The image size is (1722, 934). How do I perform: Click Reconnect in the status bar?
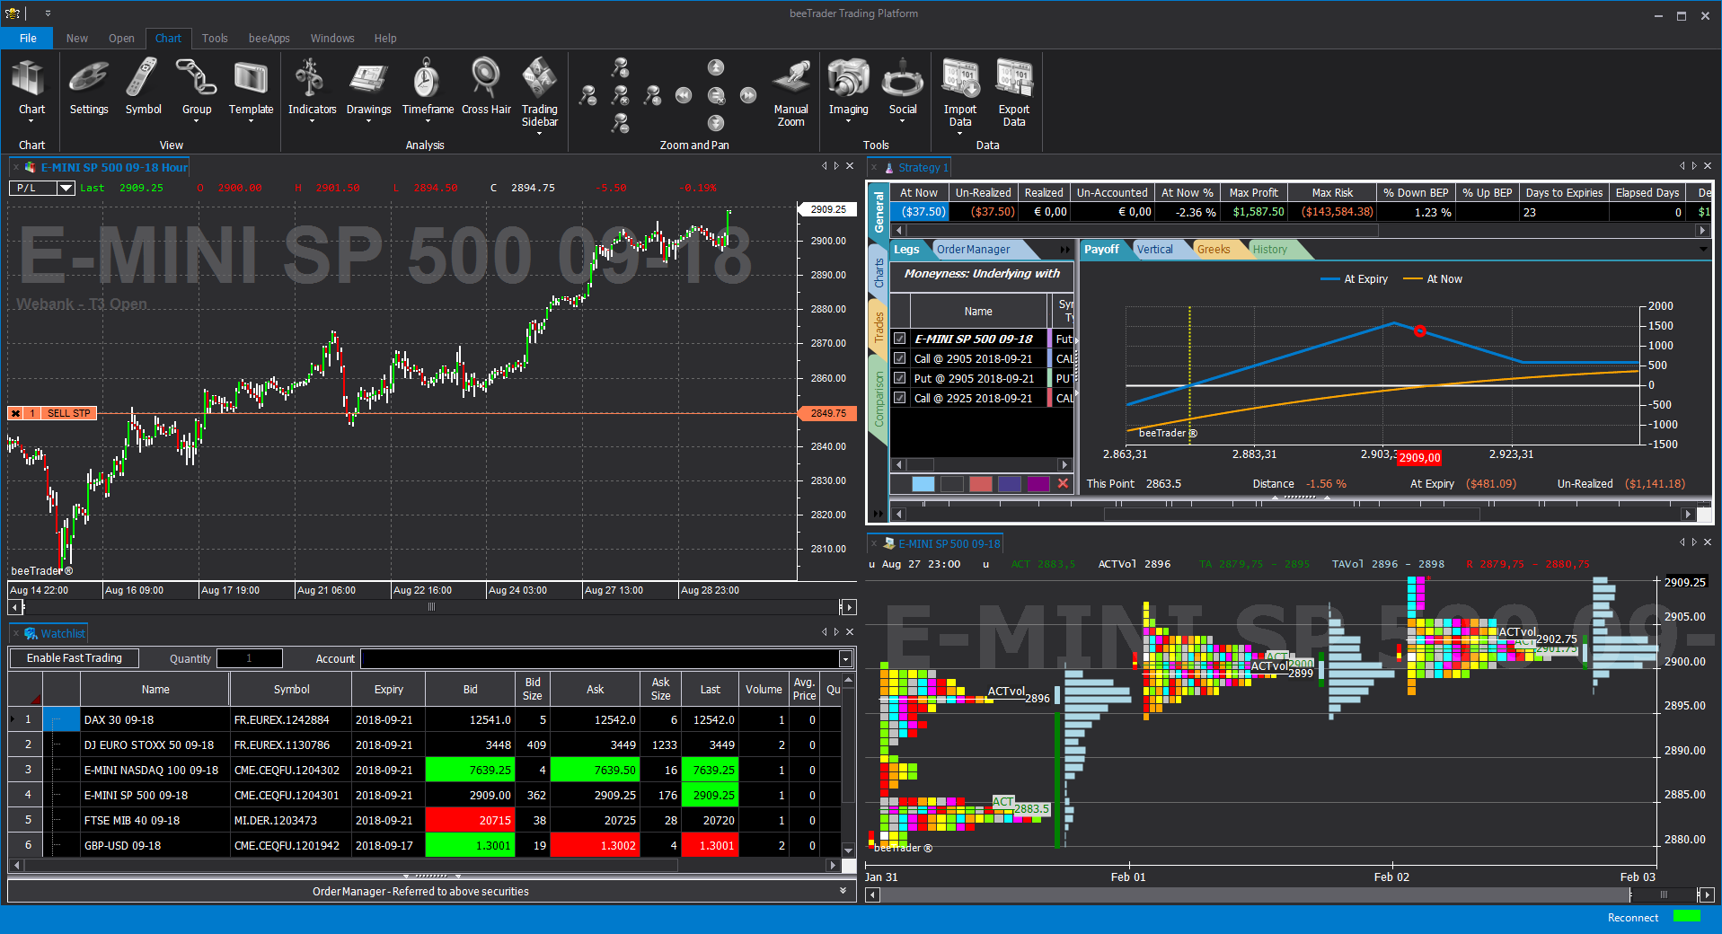point(1632,918)
